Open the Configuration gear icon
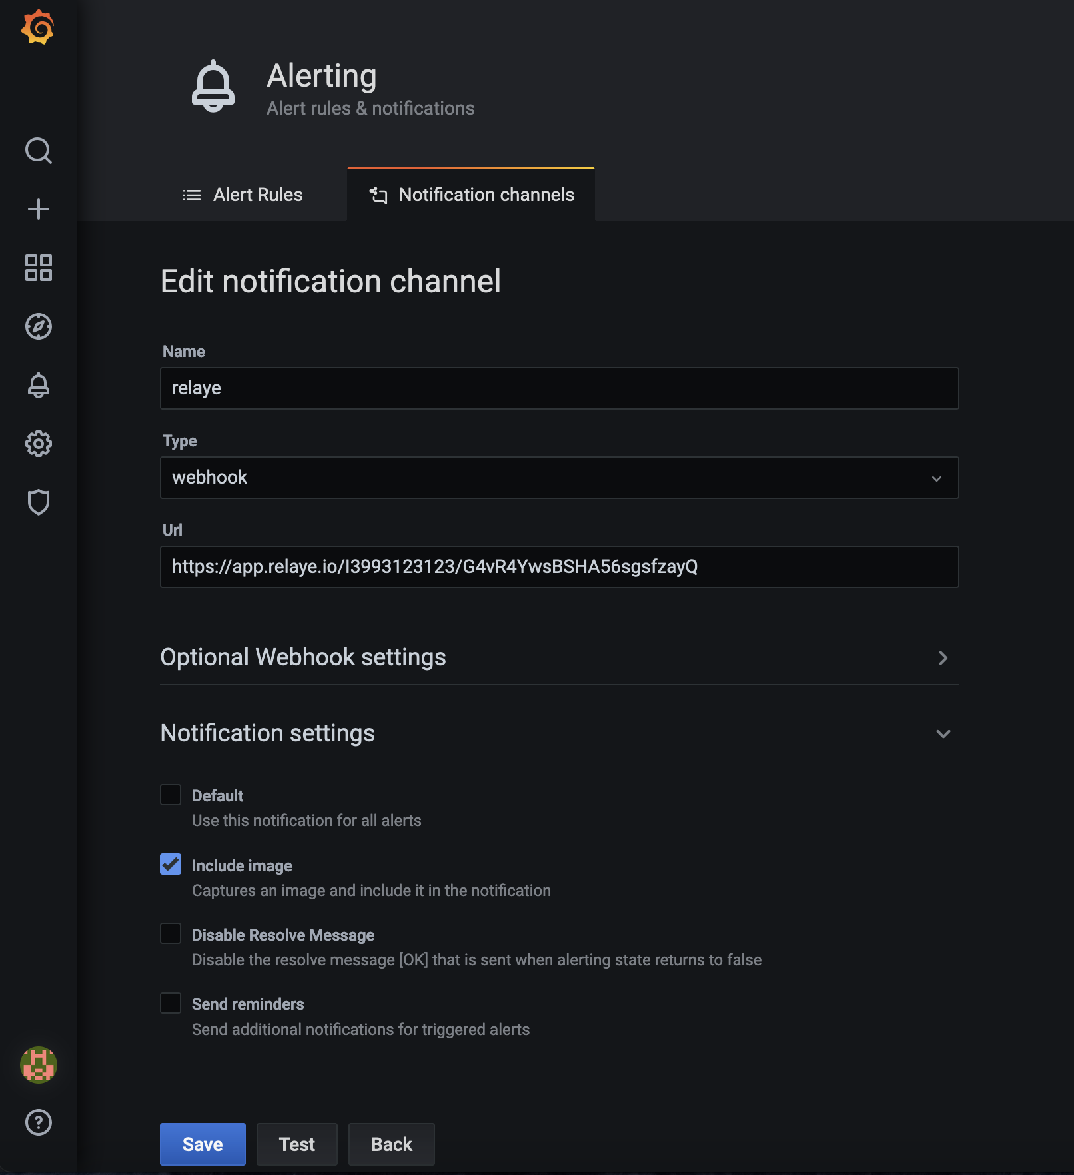 point(38,444)
